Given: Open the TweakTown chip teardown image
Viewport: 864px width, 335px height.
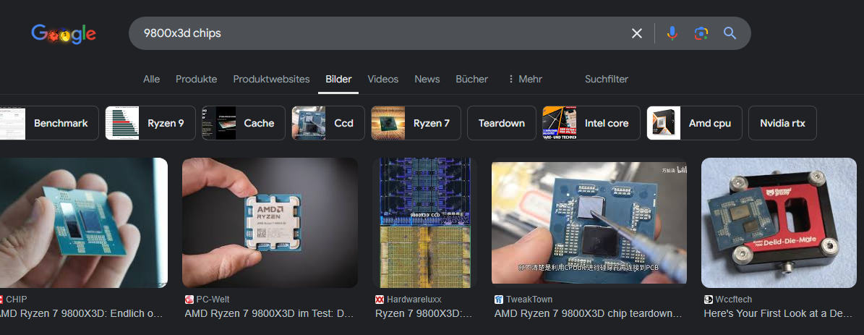Looking at the screenshot, I should pyautogui.click(x=589, y=223).
